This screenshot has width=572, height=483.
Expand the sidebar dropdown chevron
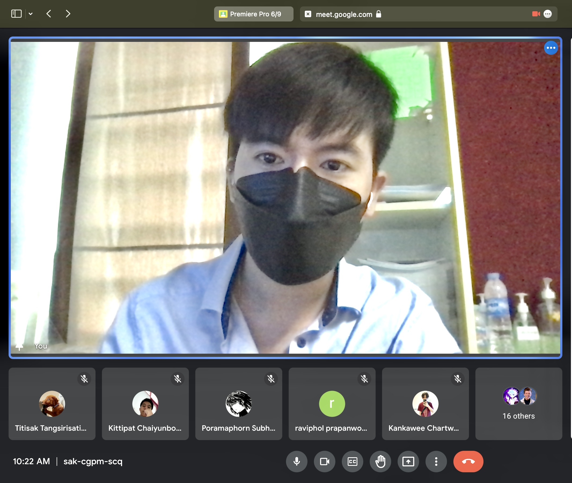[31, 14]
